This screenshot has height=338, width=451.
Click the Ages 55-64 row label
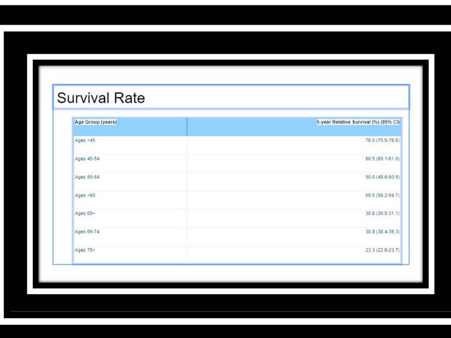tap(87, 177)
